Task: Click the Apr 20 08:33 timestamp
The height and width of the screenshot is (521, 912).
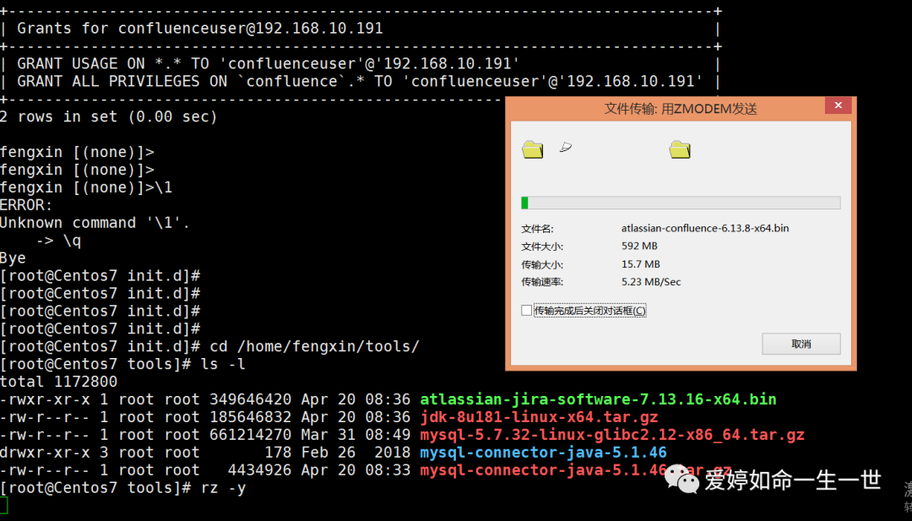Action: (x=356, y=469)
